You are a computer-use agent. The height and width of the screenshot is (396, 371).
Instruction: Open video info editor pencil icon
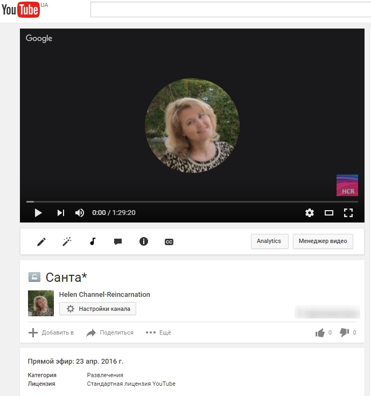coord(41,242)
